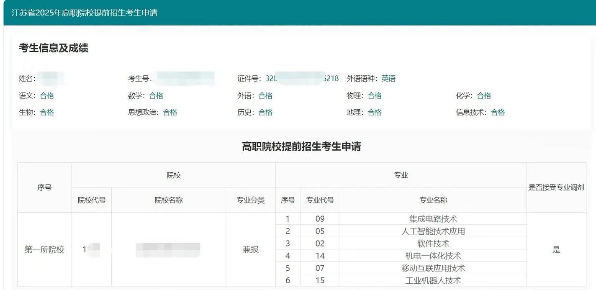Click the 合格 status for 信息技术
The image size is (596, 290).
[497, 112]
